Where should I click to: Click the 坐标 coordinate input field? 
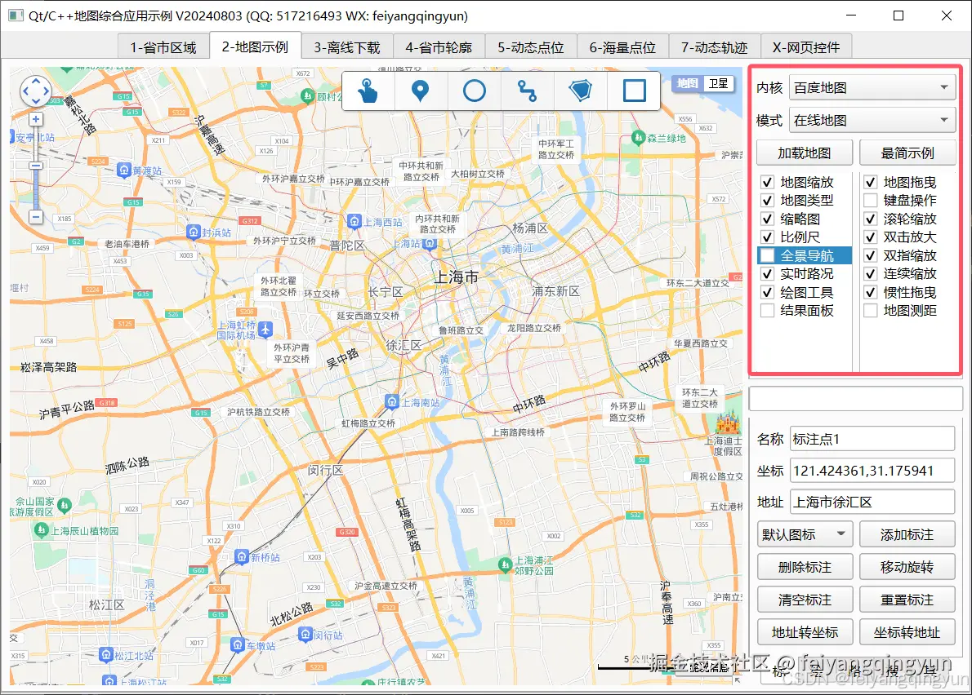click(x=872, y=470)
